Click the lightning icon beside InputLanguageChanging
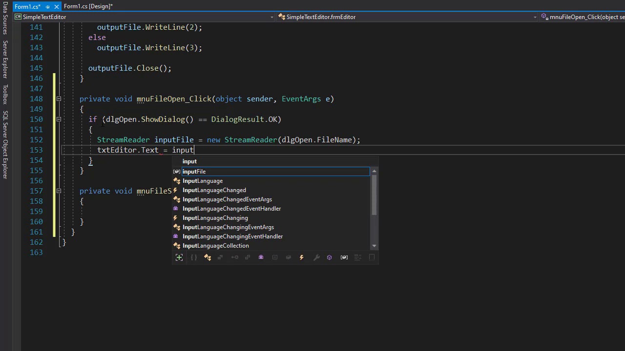Viewport: 625px width, 351px height. point(175,218)
